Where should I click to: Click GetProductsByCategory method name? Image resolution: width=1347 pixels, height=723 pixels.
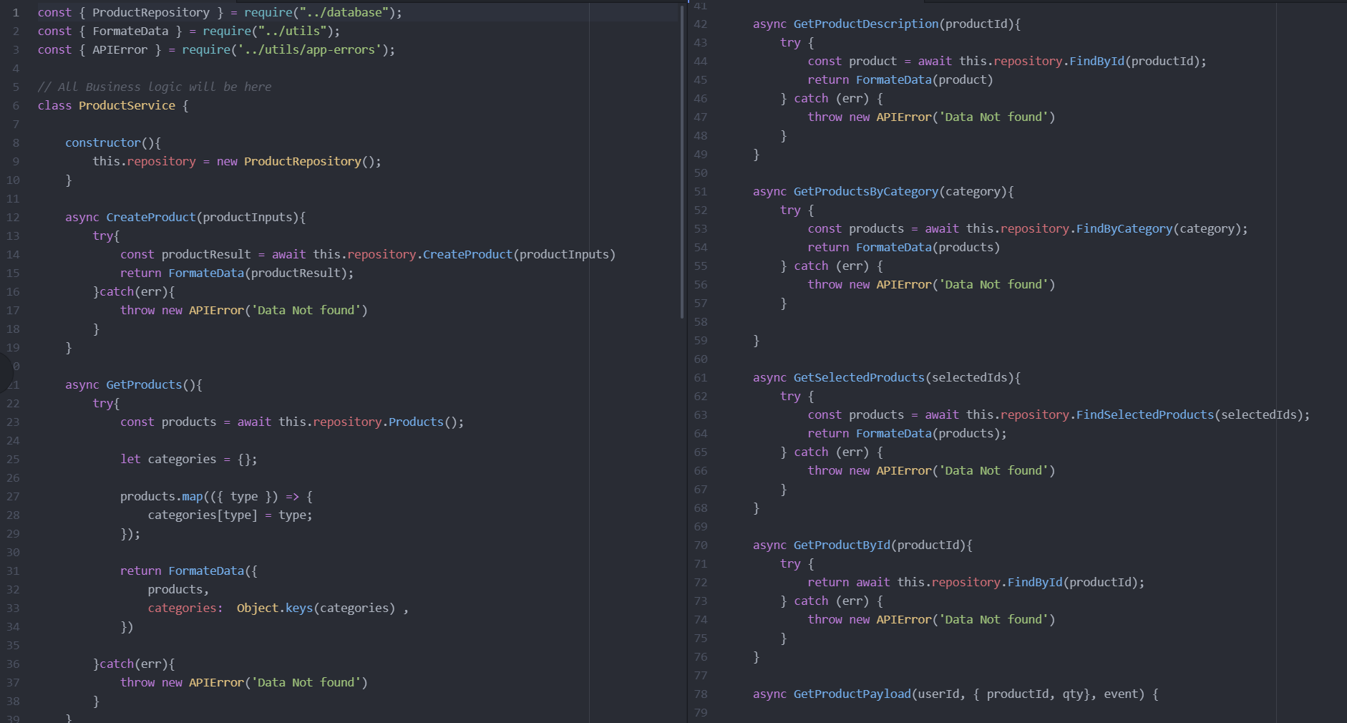[866, 191]
